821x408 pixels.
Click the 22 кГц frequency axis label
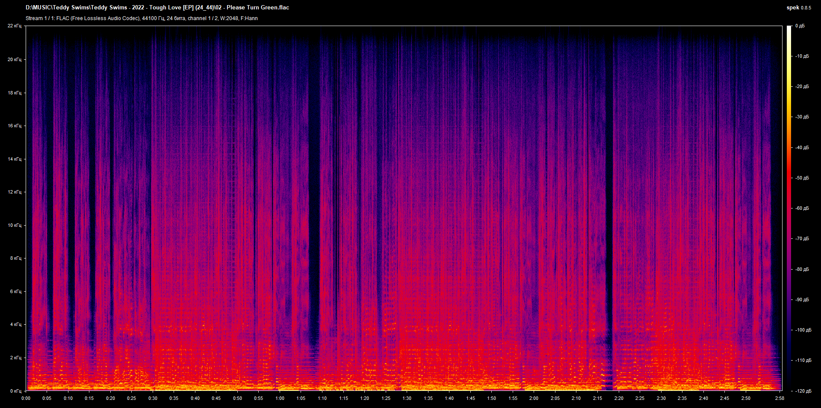(x=15, y=26)
